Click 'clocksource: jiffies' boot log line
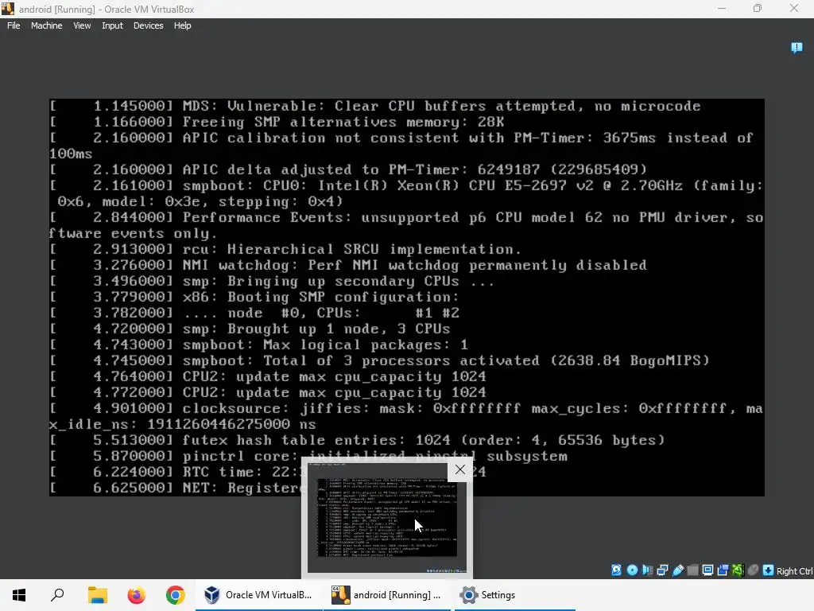 pos(406,416)
